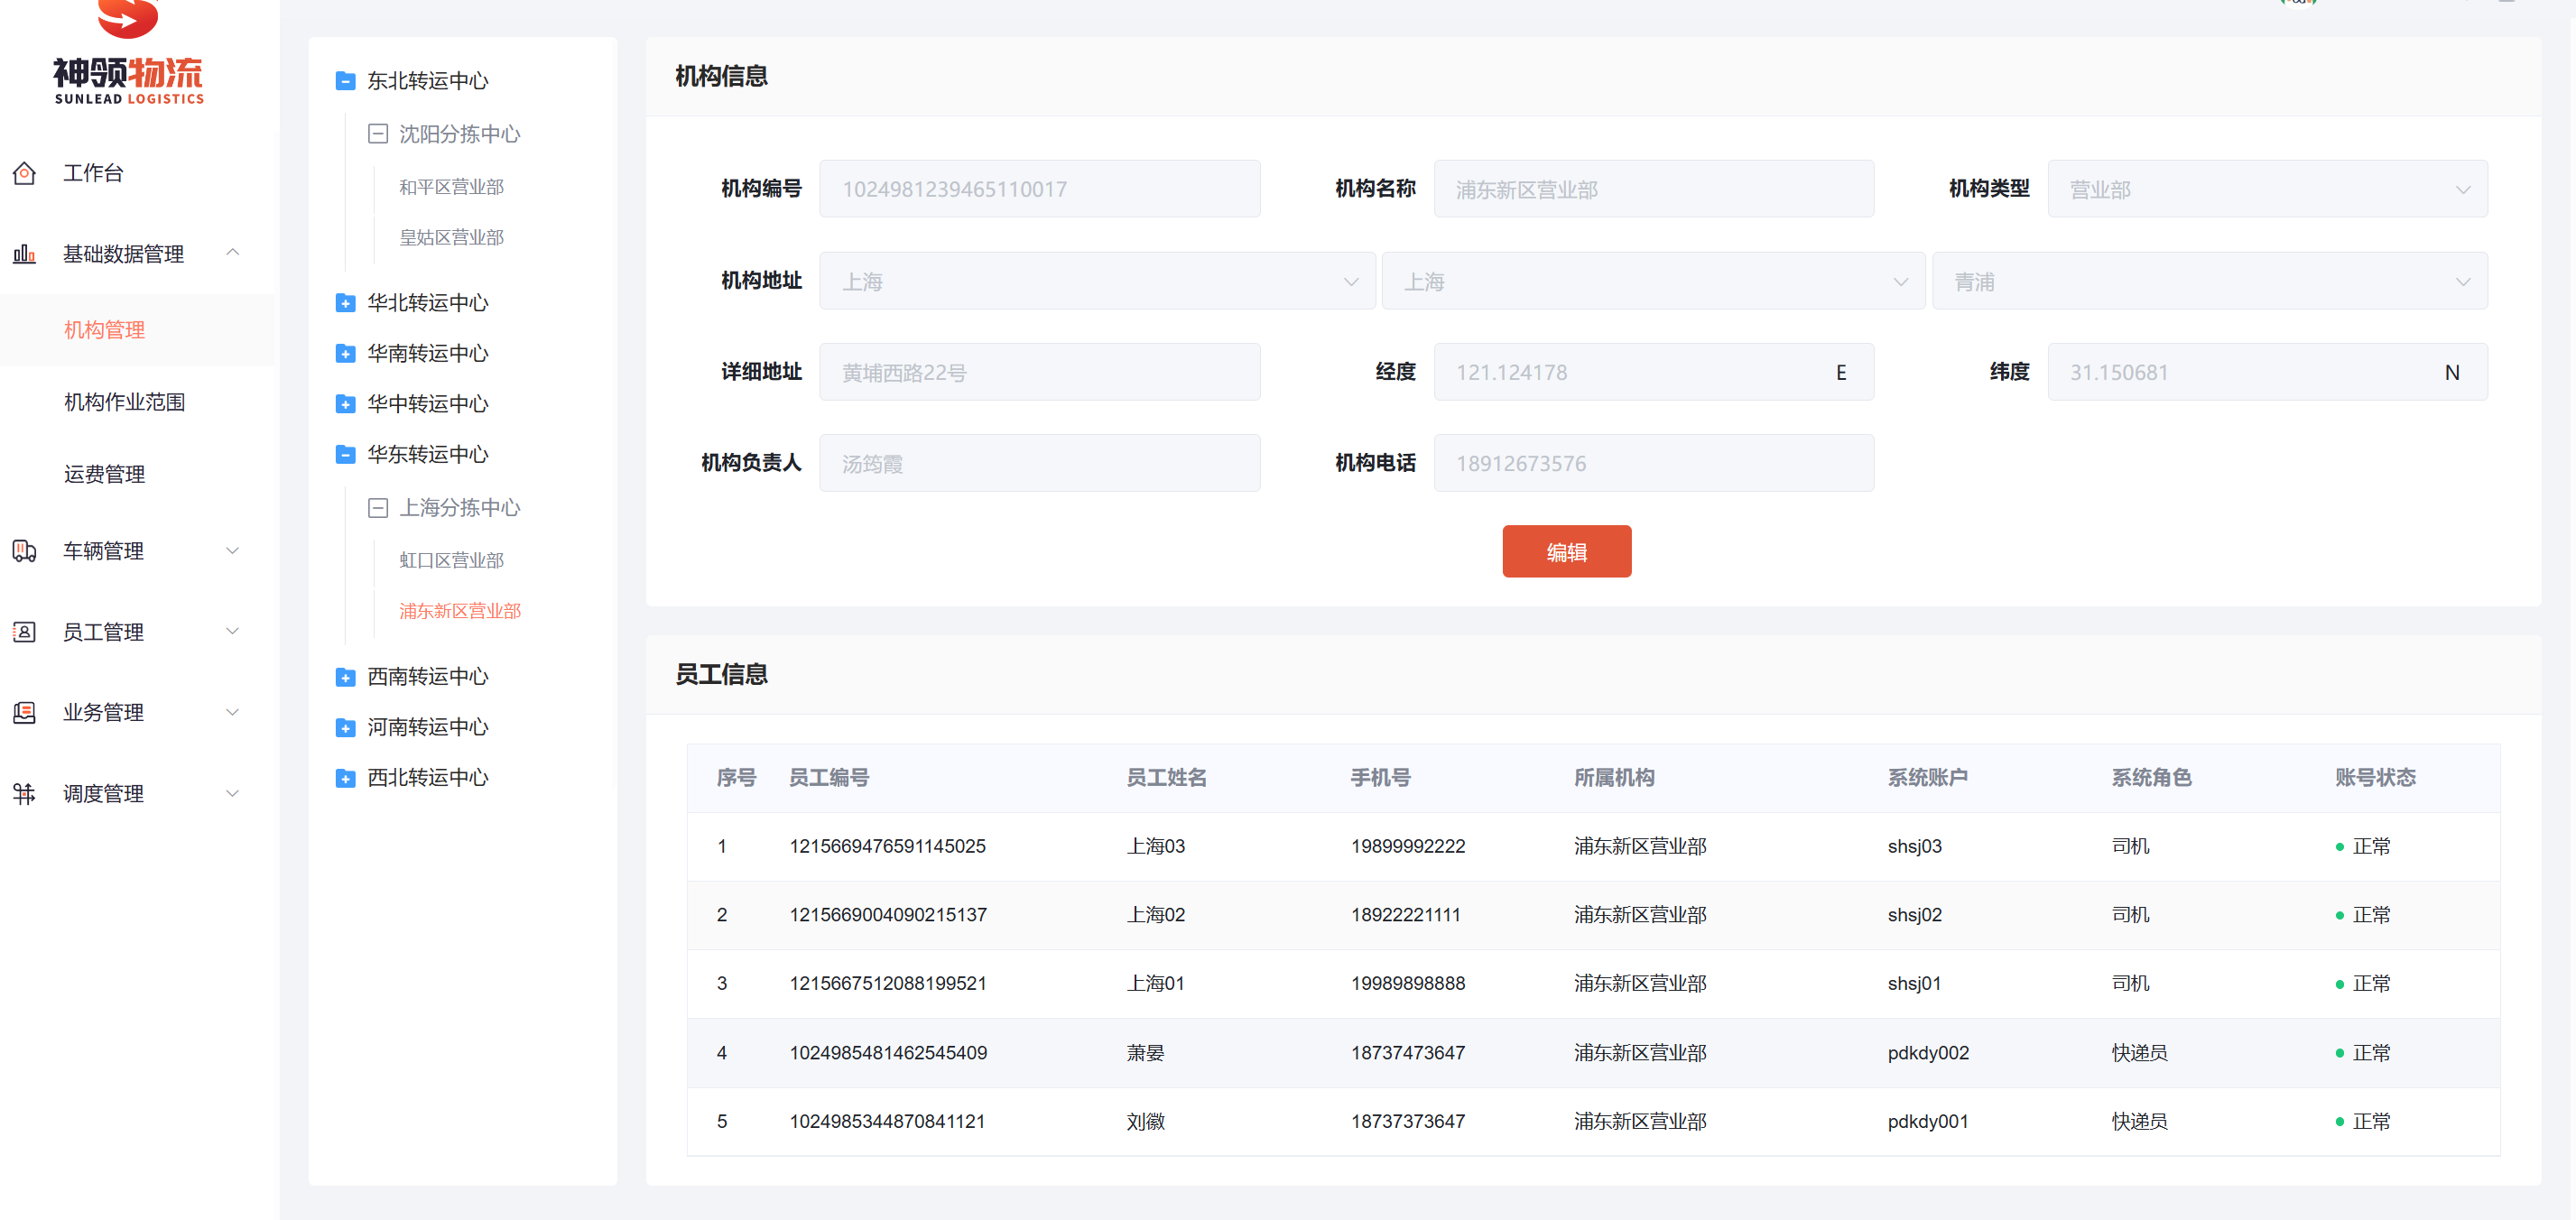Open the 工作台 menu item
2576x1220 pixels.
pos(93,173)
